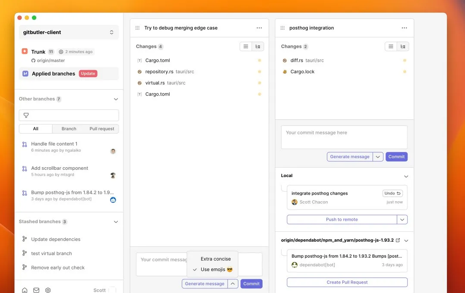Click TOML icon of last Cargo.toml

click(139, 94)
